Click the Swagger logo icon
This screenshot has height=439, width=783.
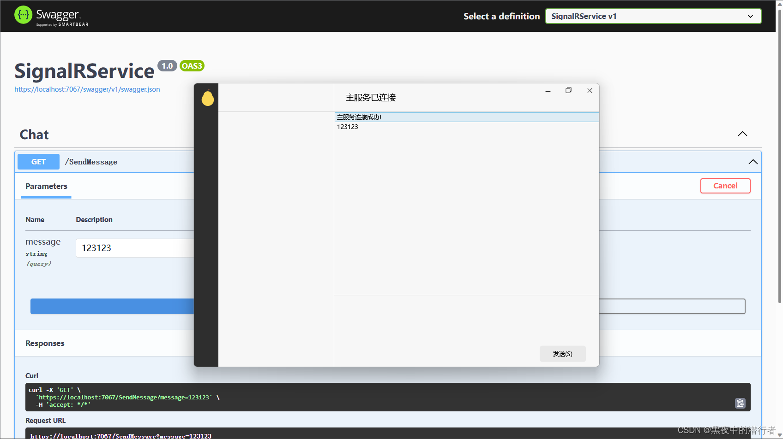pyautogui.click(x=23, y=15)
